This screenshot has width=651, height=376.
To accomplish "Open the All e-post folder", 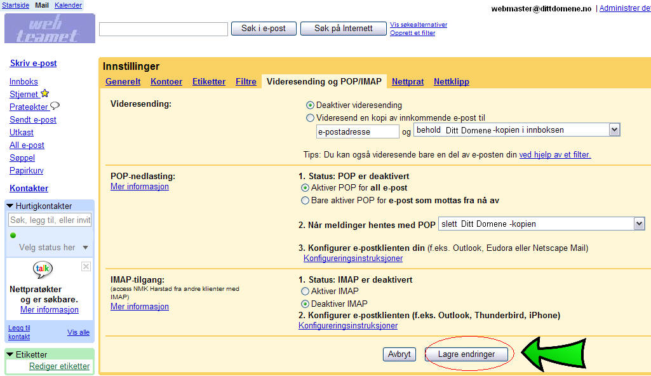I will coord(27,145).
